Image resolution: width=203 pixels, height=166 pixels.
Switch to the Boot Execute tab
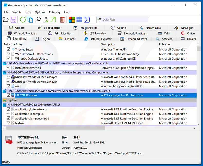click(x=49, y=28)
